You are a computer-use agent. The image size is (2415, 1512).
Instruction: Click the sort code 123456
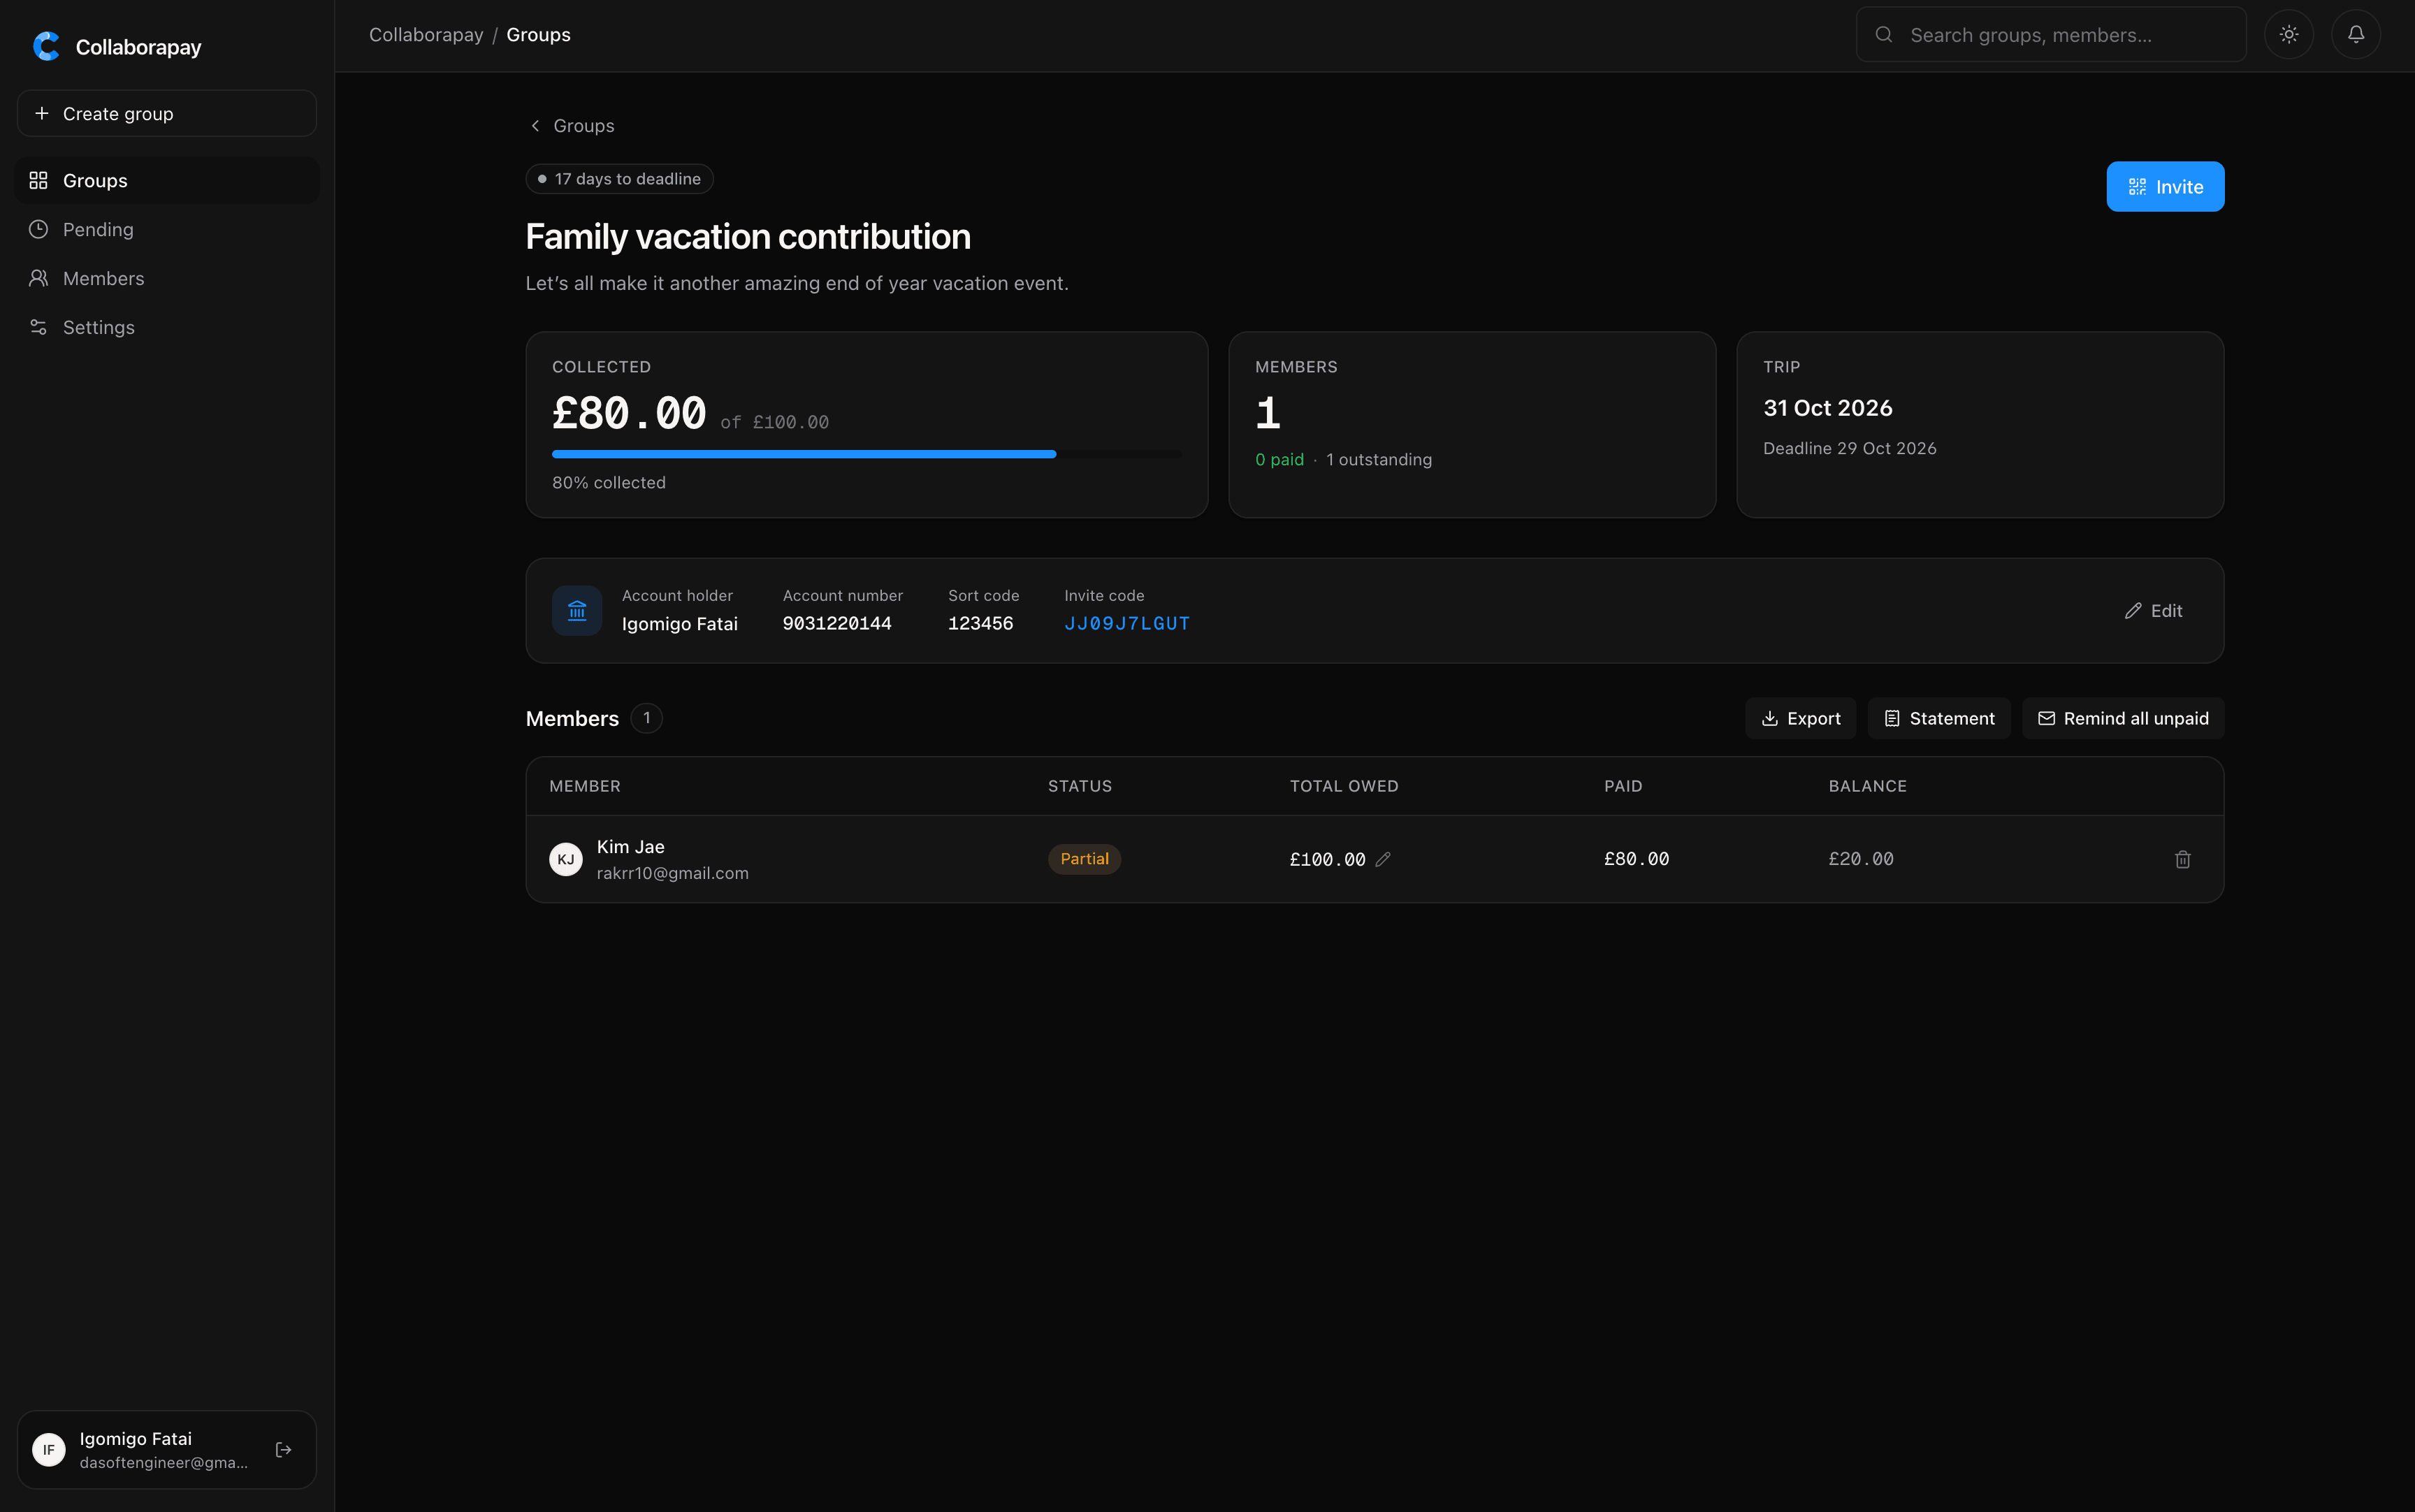click(981, 624)
